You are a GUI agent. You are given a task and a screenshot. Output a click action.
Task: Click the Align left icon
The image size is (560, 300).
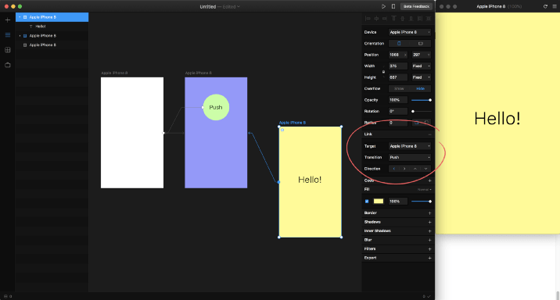pos(368,19)
